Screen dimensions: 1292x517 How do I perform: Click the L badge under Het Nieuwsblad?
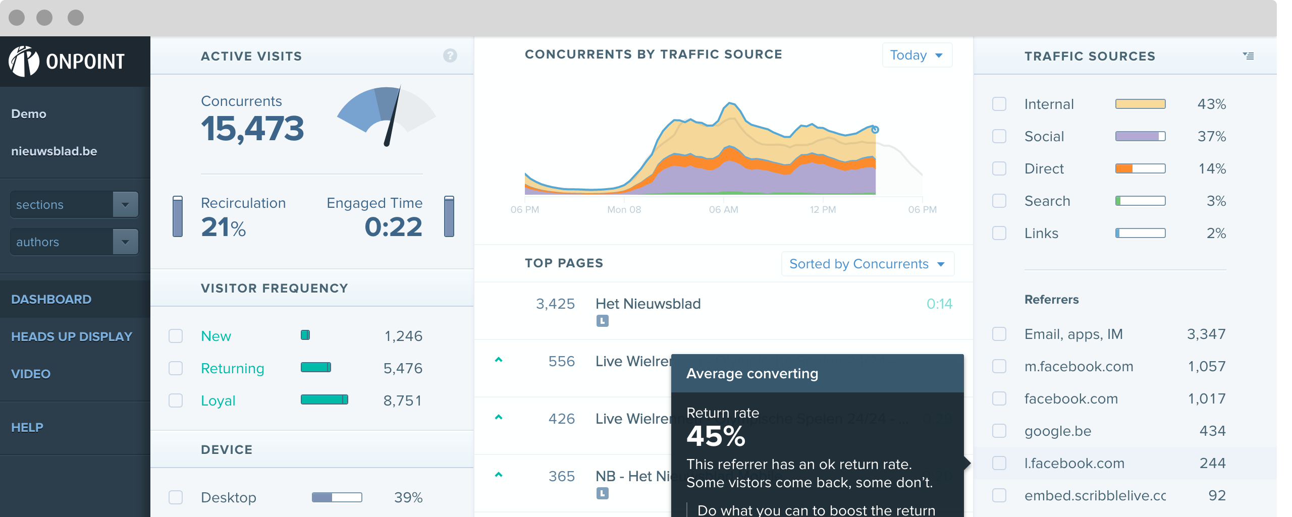click(602, 321)
